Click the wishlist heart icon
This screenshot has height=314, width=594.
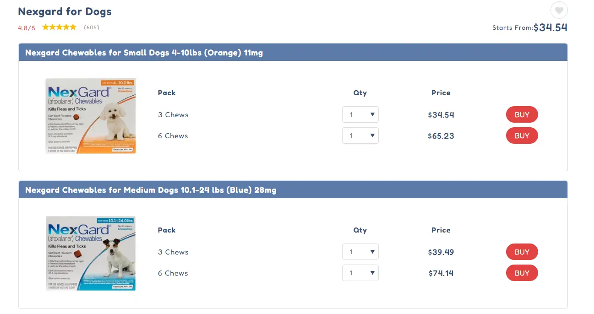point(559,10)
